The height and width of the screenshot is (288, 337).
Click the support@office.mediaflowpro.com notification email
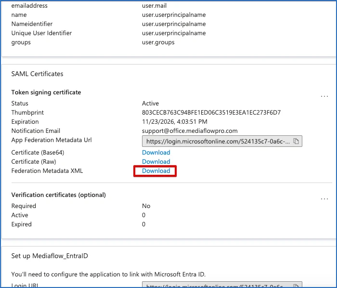[190, 131]
